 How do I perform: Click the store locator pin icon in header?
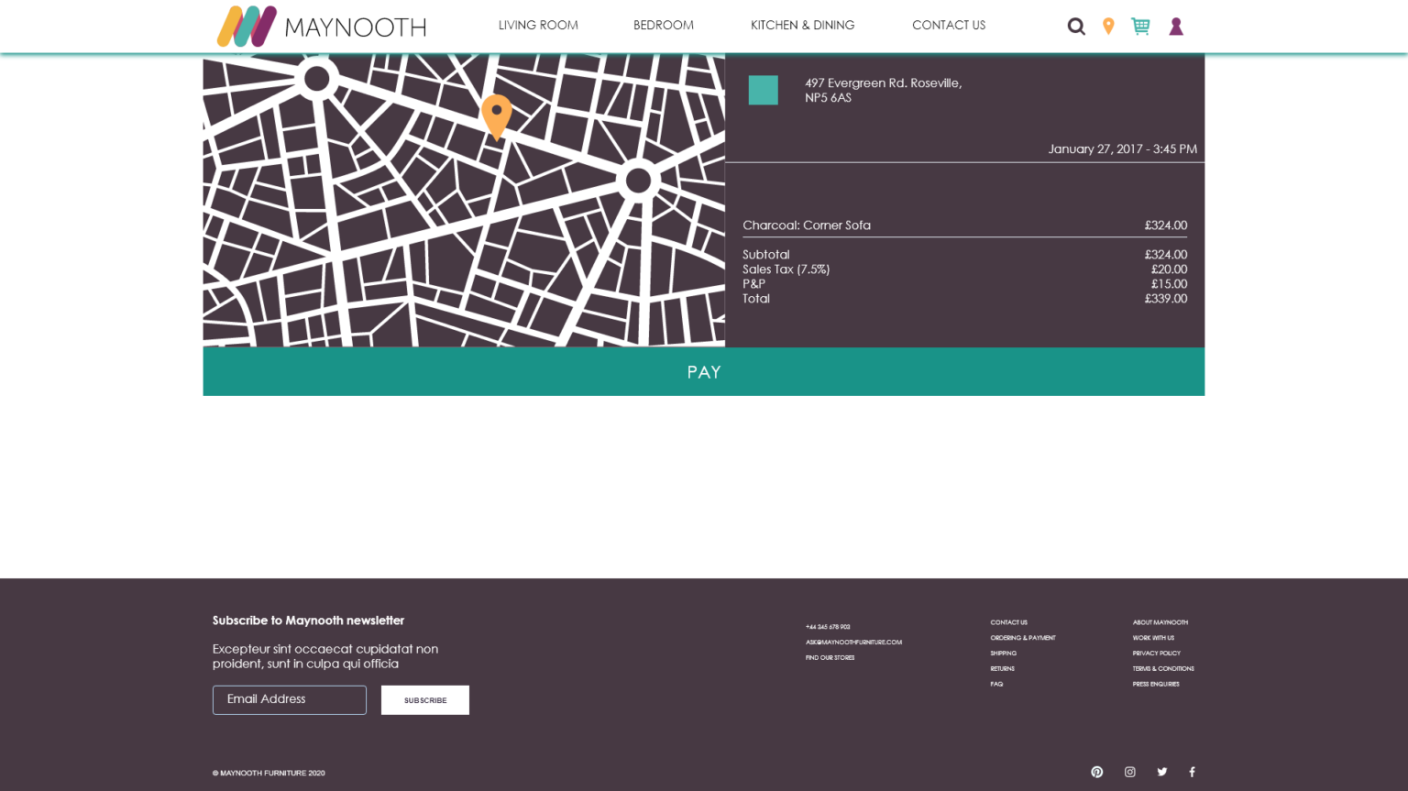pyautogui.click(x=1108, y=27)
